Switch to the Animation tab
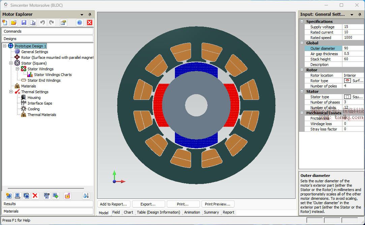This screenshot has height=225, width=365. [x=192, y=212]
